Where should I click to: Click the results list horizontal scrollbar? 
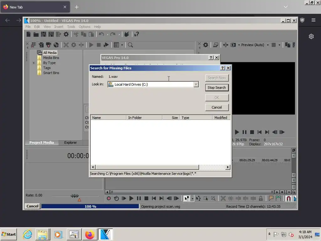click(x=160, y=167)
